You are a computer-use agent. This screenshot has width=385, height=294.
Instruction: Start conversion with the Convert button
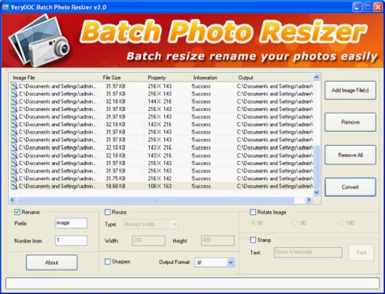pos(350,187)
